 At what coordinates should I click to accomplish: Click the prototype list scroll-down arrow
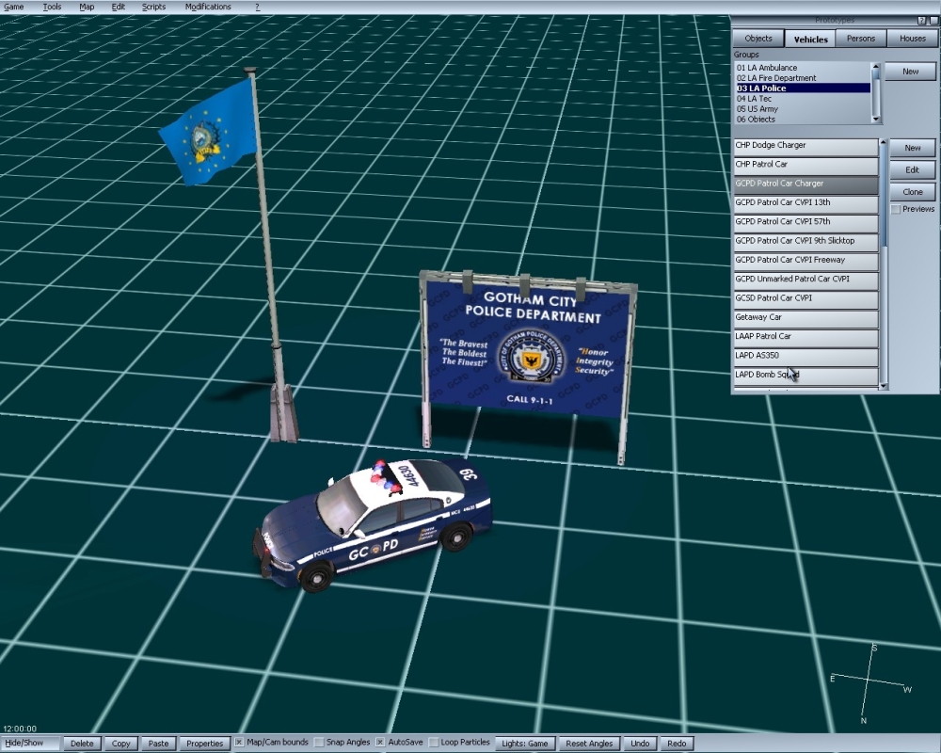pyautogui.click(x=883, y=387)
